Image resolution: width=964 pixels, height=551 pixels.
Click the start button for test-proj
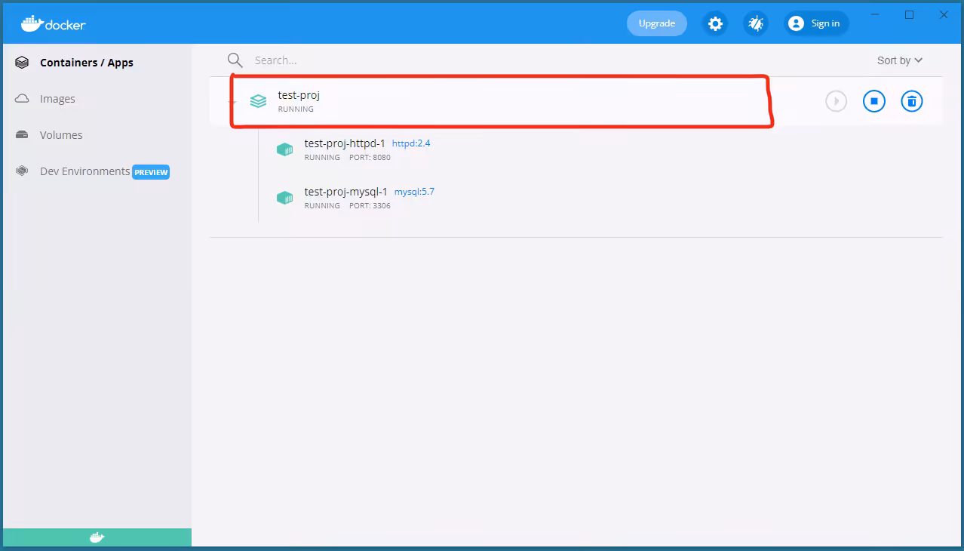coord(836,101)
